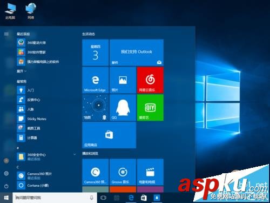Viewport: 270px width, 203px height.
Task: Open 反馈中心 from the app list
Action: click(x=47, y=100)
